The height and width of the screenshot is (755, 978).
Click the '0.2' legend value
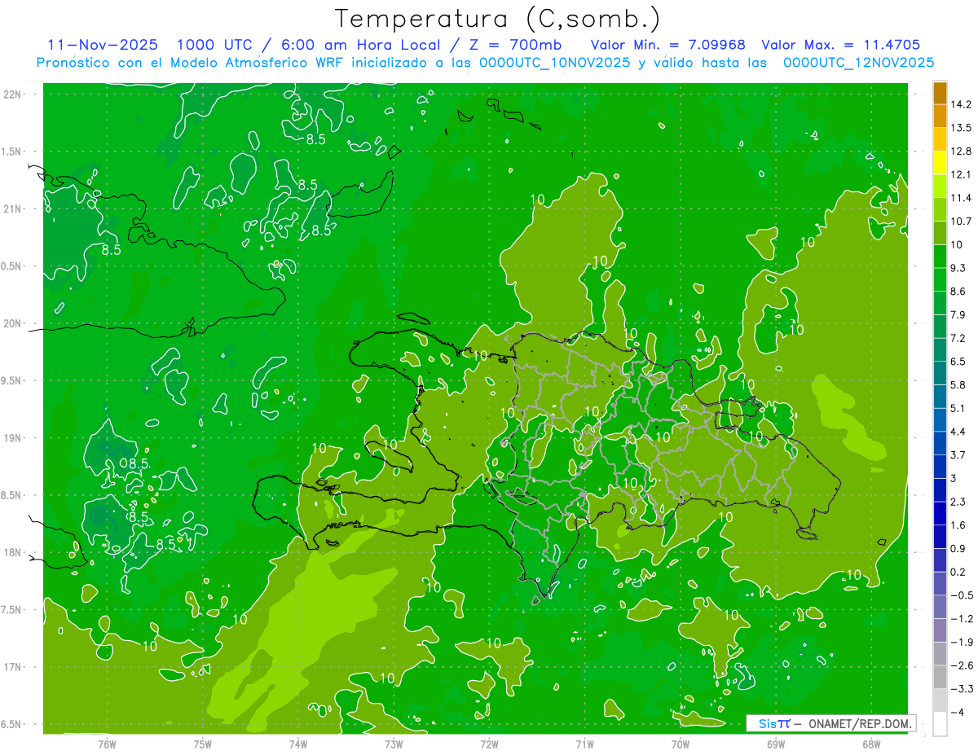(958, 572)
